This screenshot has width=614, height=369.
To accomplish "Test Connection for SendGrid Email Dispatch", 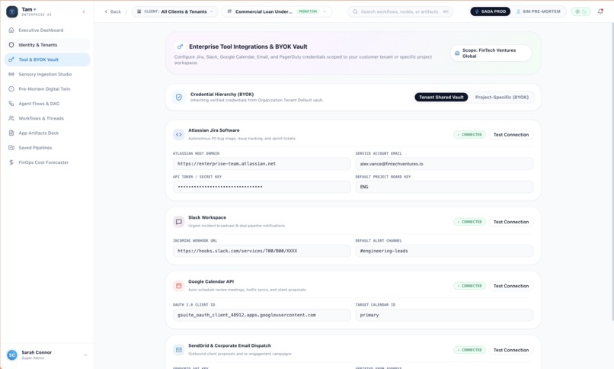I will (511, 350).
